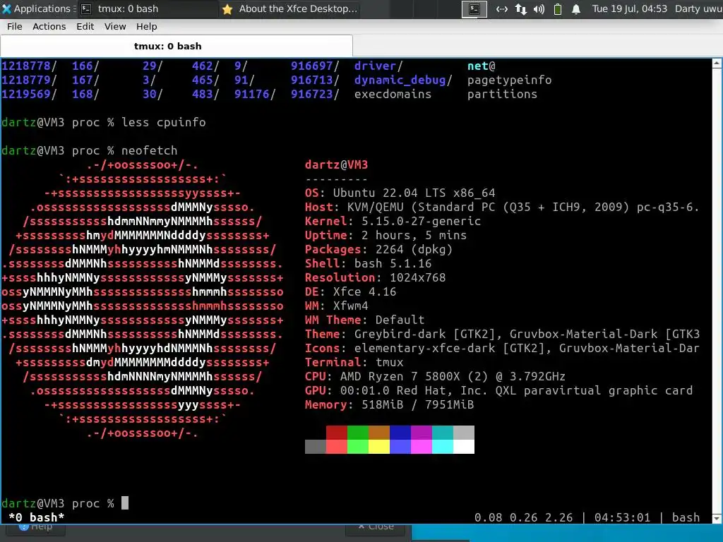Click the Icons elementary-xfce-dark line
The width and height of the screenshot is (723, 542).
(502, 348)
